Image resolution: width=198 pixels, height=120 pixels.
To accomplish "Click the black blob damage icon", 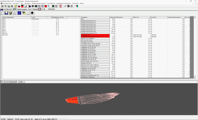I will pos(32,13).
